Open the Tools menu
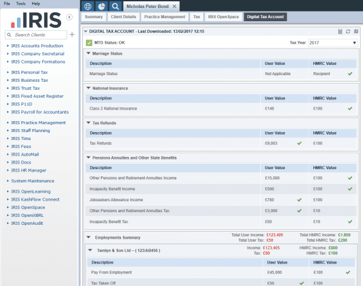This screenshot has height=286, width=363. (x=21, y=4)
